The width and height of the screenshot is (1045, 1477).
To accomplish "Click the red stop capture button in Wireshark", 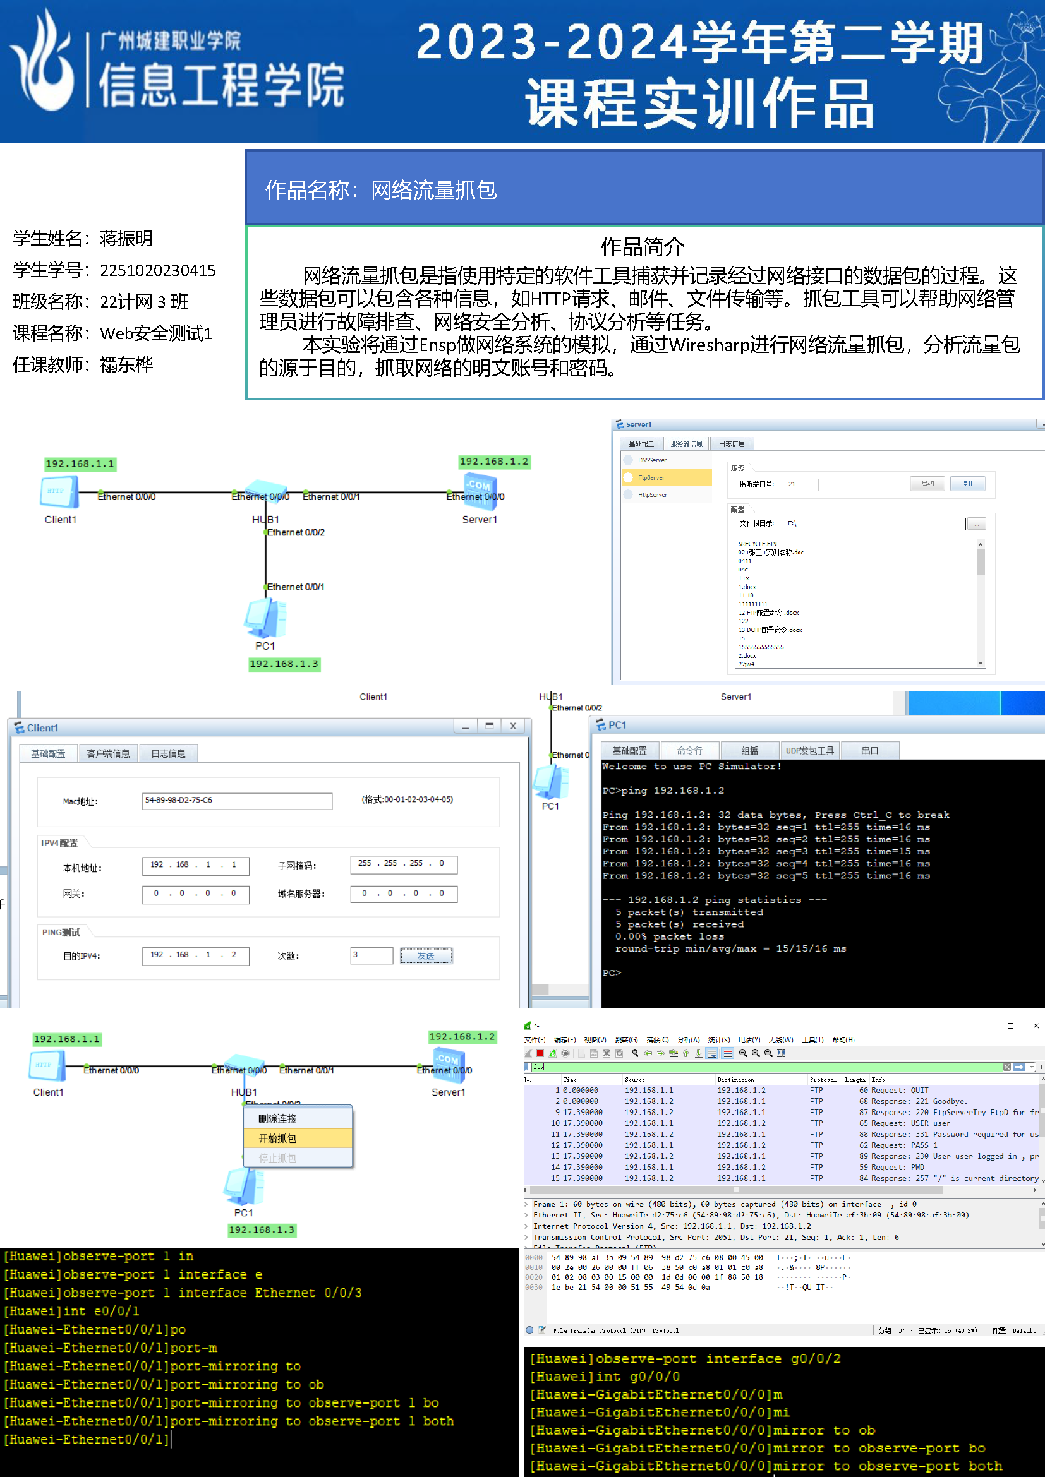I will pos(540,1053).
